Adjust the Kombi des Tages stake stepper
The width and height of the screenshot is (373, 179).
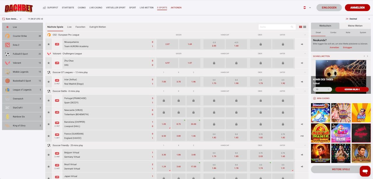[x=329, y=89]
